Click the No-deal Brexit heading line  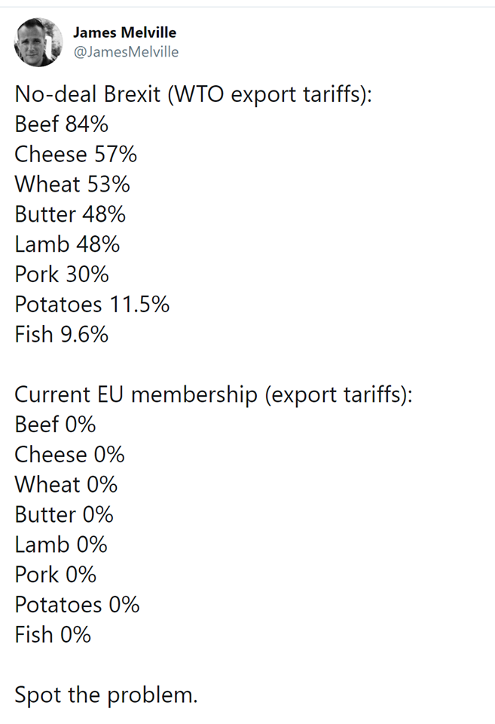coord(194,95)
